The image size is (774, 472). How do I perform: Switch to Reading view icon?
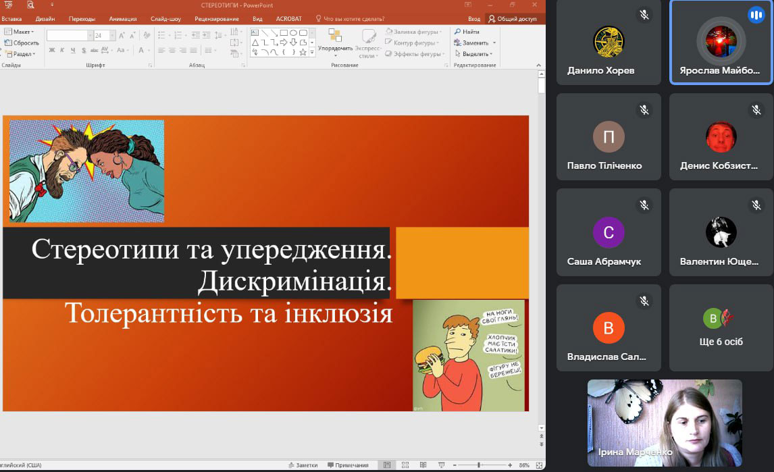(423, 465)
